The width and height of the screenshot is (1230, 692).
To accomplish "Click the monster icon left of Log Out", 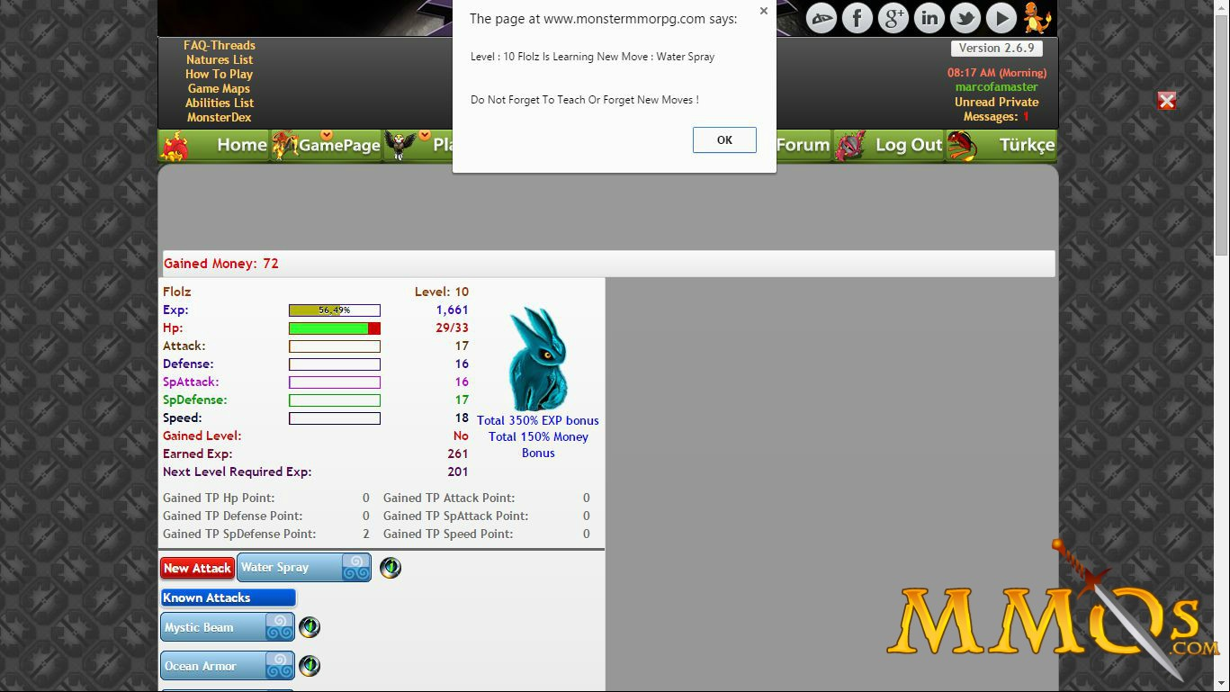I will click(x=850, y=146).
